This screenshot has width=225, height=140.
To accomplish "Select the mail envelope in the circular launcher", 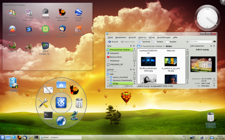I will pos(48,90).
